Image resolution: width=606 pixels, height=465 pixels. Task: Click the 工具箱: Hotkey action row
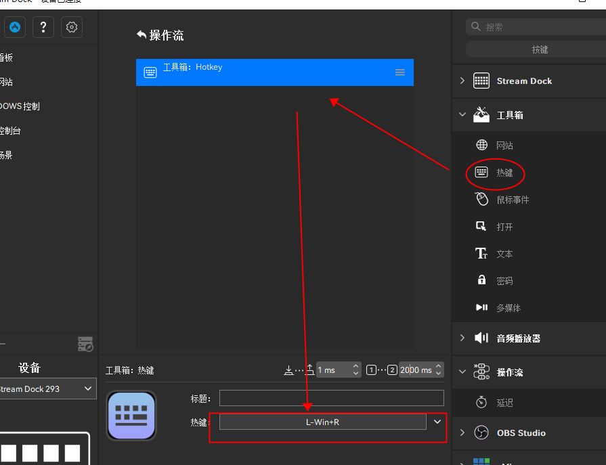click(x=275, y=72)
